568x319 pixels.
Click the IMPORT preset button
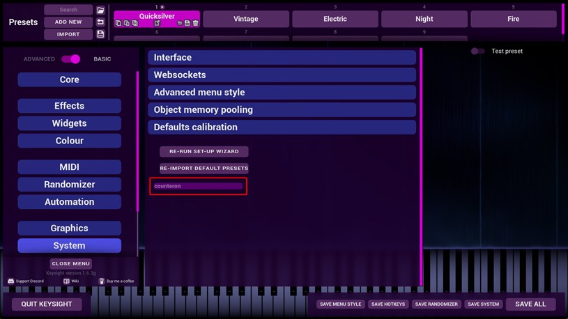pyautogui.click(x=68, y=34)
